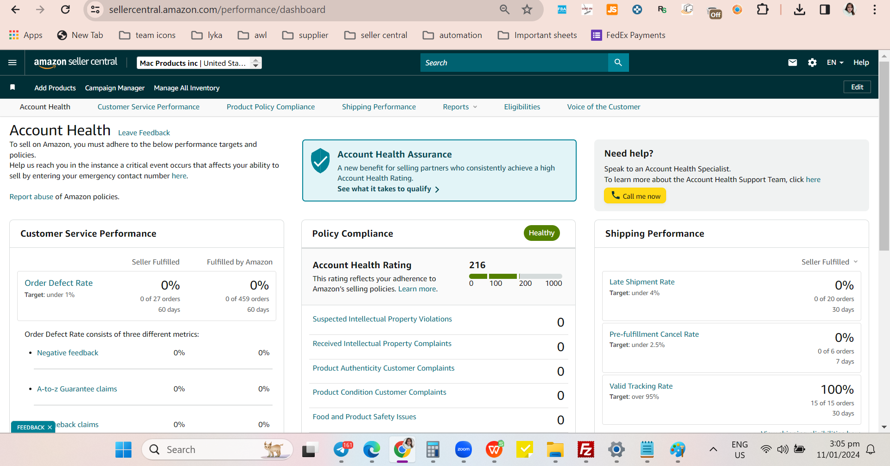Switch to Product Policy Compliance tab
Viewport: 890px width, 466px height.
pyautogui.click(x=271, y=107)
